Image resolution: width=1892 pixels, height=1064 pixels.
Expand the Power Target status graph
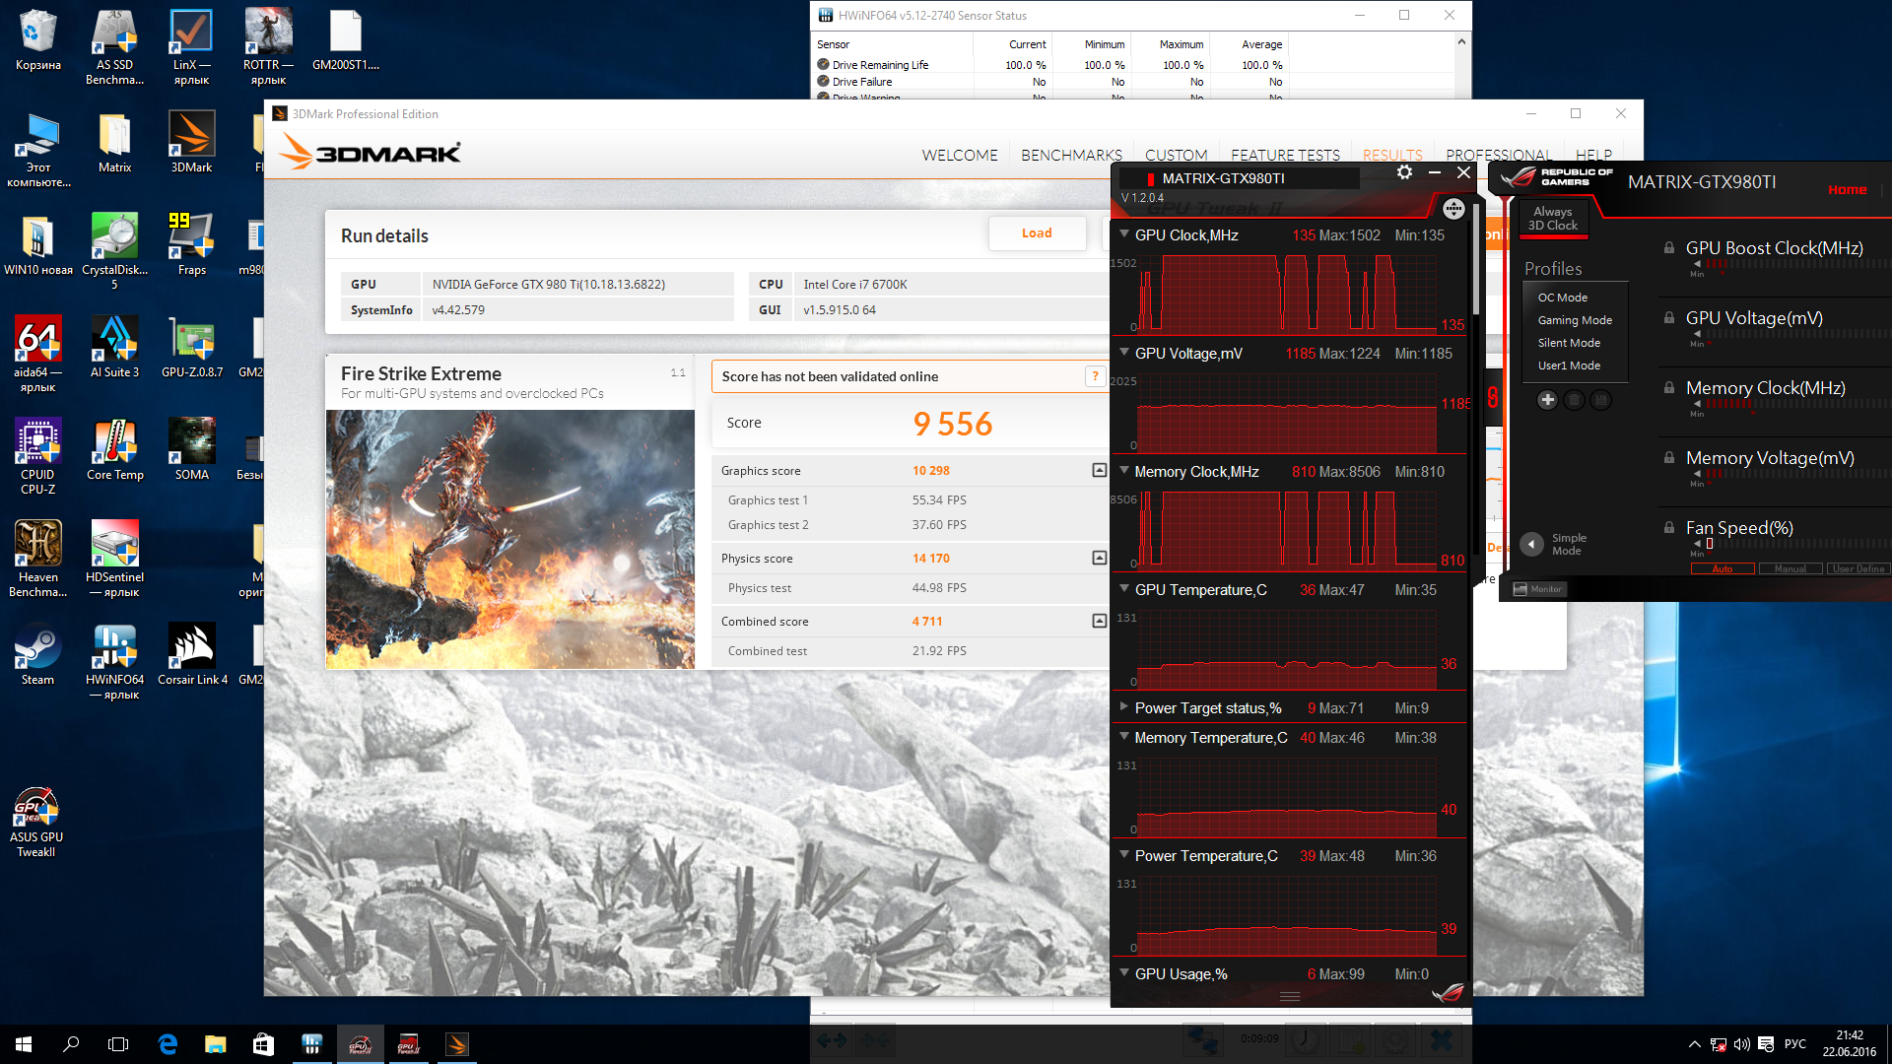(x=1124, y=707)
